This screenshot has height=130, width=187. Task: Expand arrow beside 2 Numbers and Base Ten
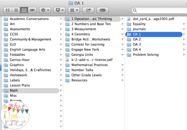click(x=122, y=24)
